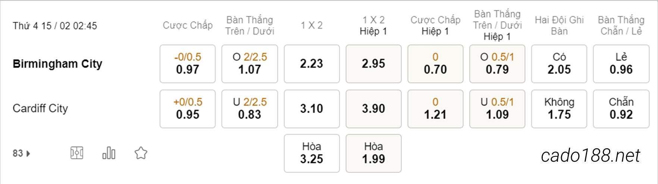Bet Birmingham City 1X2 win at 2.23

(312, 64)
